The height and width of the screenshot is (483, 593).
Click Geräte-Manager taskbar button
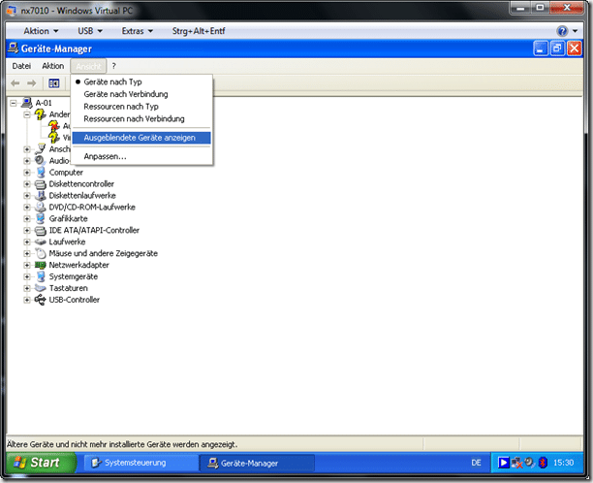(x=257, y=463)
